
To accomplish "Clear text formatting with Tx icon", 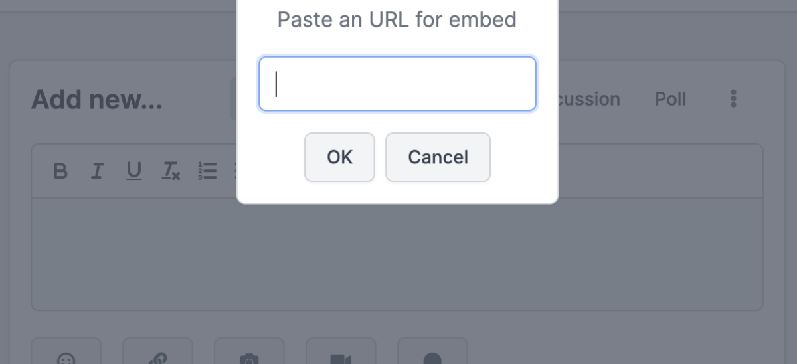I will pyautogui.click(x=171, y=171).
